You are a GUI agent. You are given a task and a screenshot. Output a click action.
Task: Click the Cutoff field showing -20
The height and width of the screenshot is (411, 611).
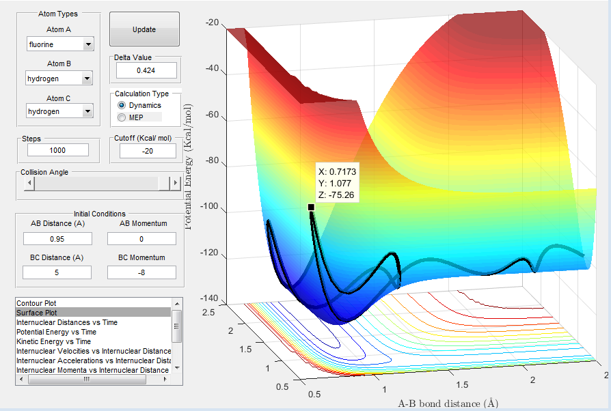coord(148,151)
